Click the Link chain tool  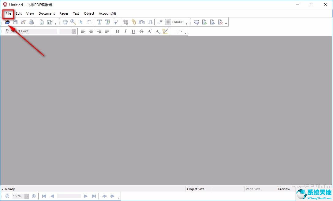click(x=133, y=22)
